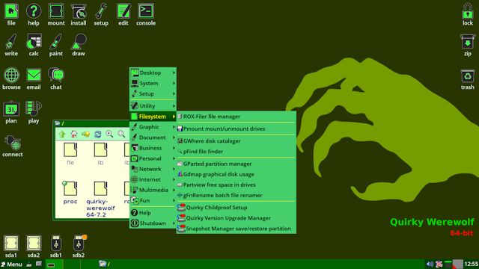Select the Help menu entry
The width and height of the screenshot is (479, 269).
tap(153, 212)
